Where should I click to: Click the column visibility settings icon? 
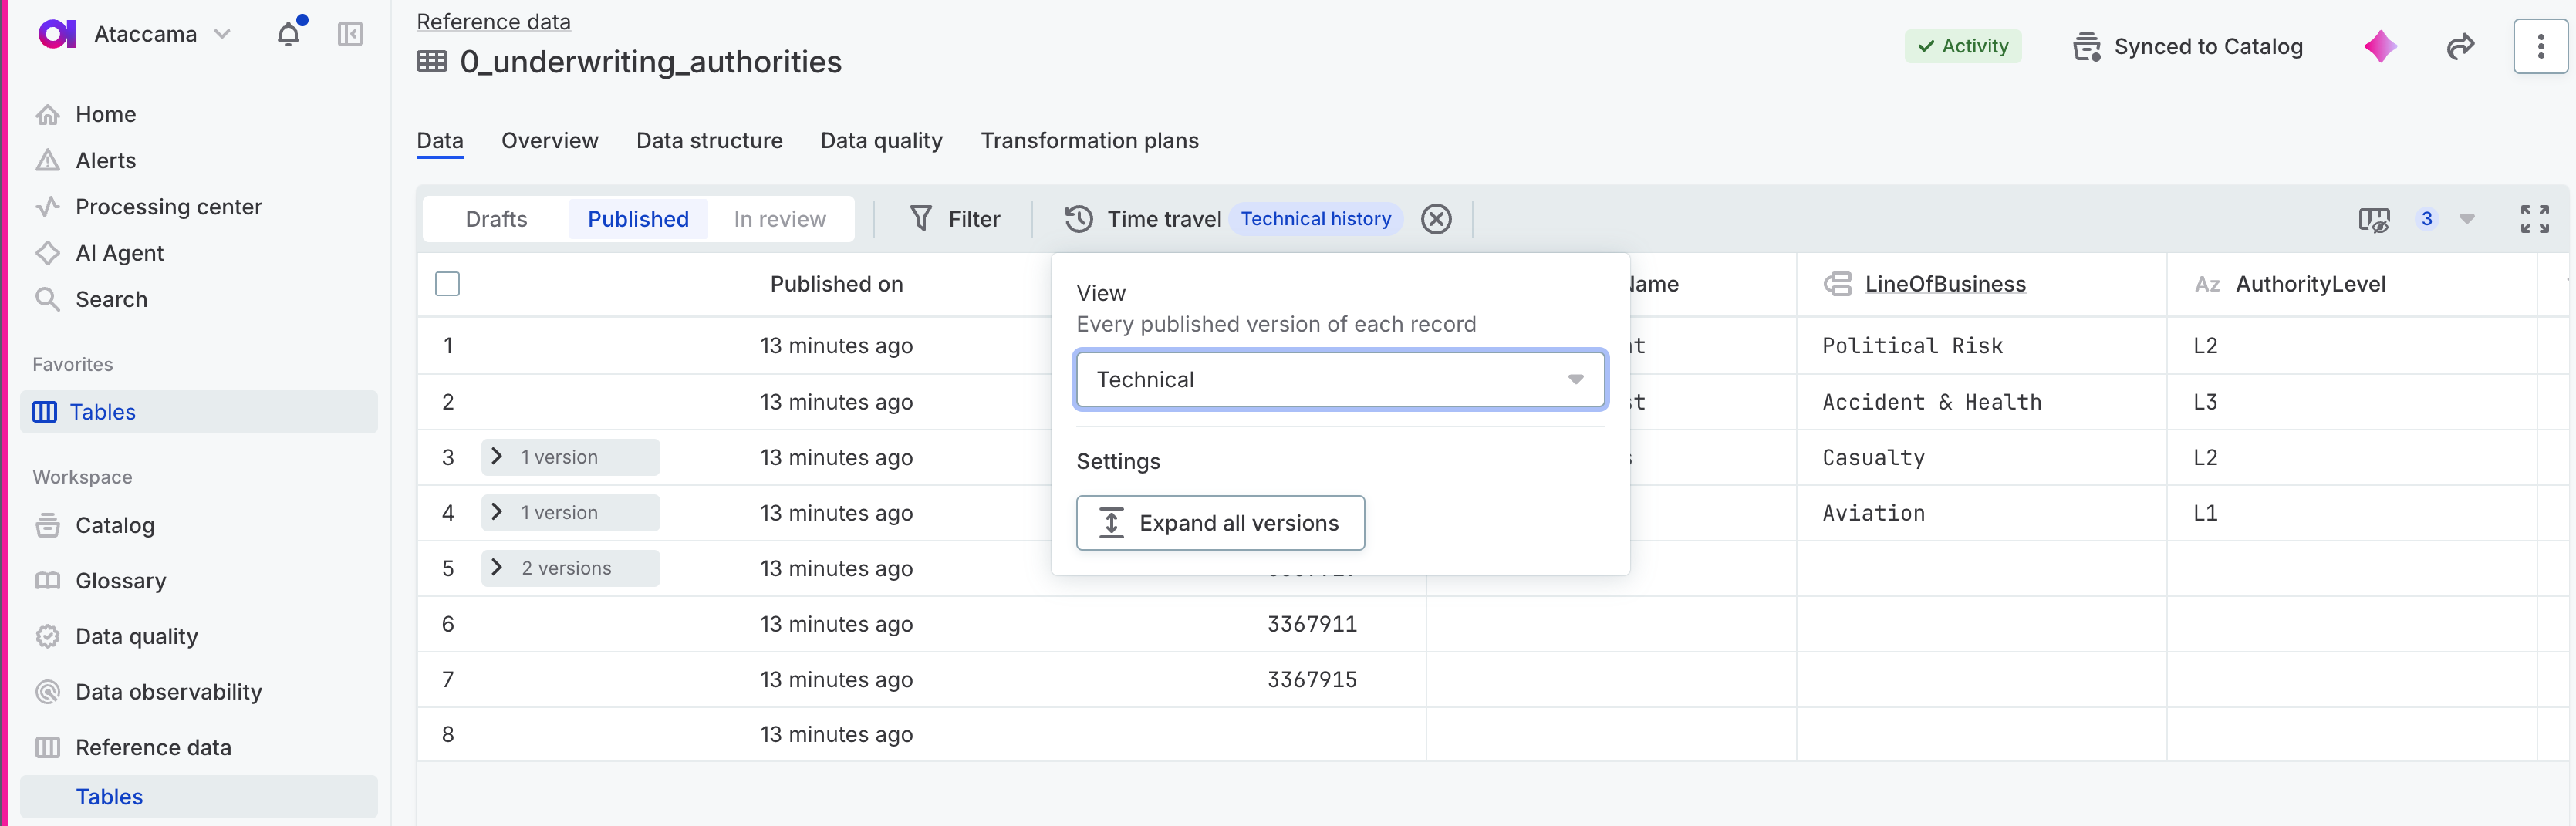pyautogui.click(x=2374, y=219)
